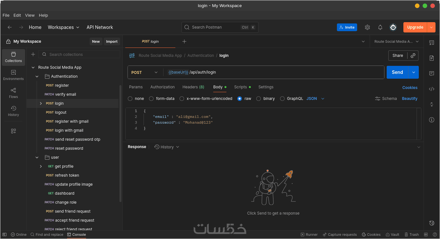440x239 pixels.
Task: Open the Postbot assistant icon
Action: (x=432, y=223)
